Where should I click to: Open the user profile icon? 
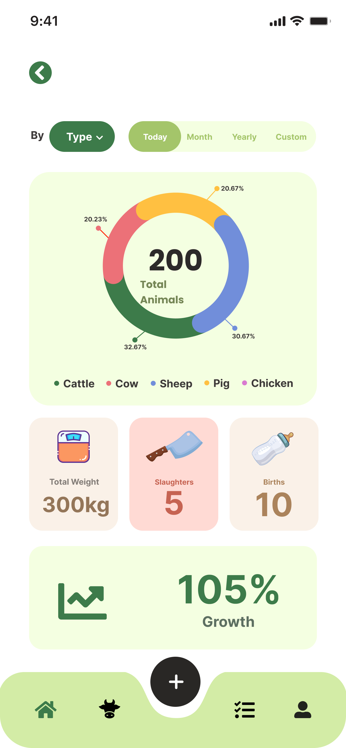(x=303, y=709)
